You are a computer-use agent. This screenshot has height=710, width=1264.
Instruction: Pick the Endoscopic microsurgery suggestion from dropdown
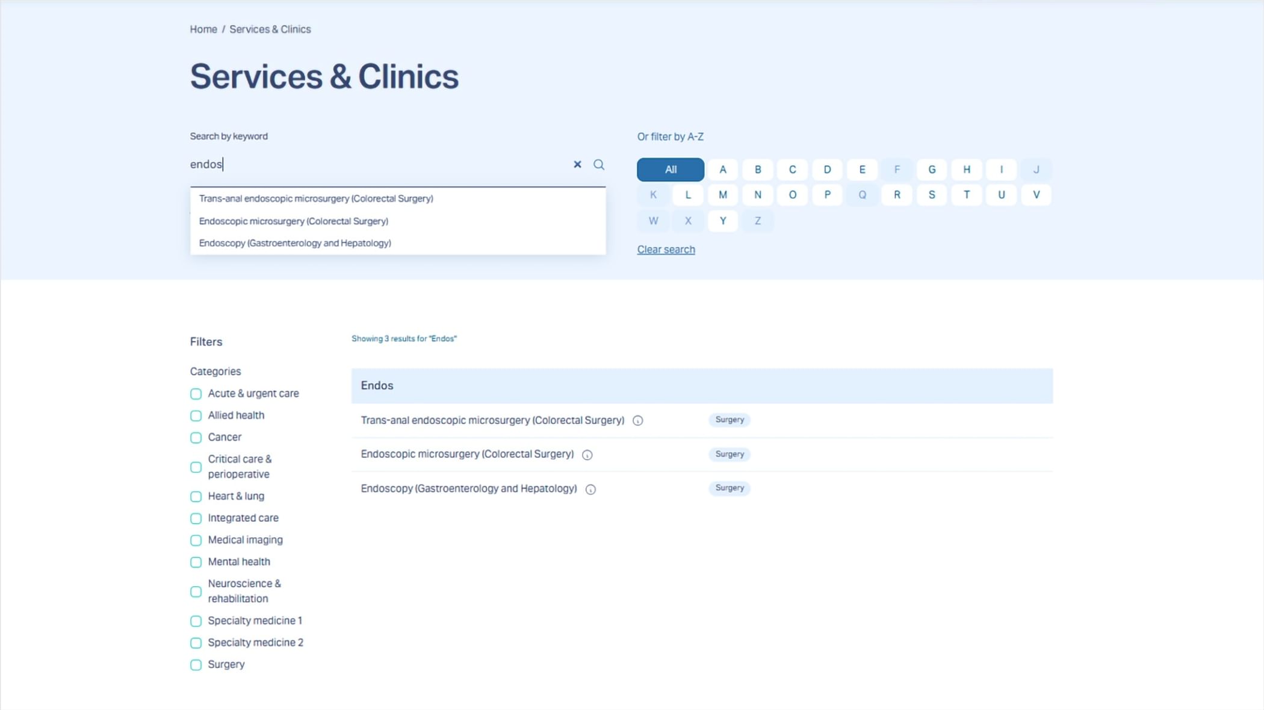294,221
